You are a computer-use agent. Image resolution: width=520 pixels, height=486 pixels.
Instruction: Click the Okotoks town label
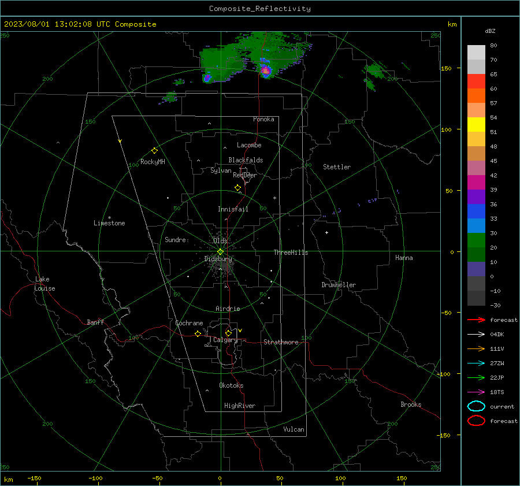231,385
